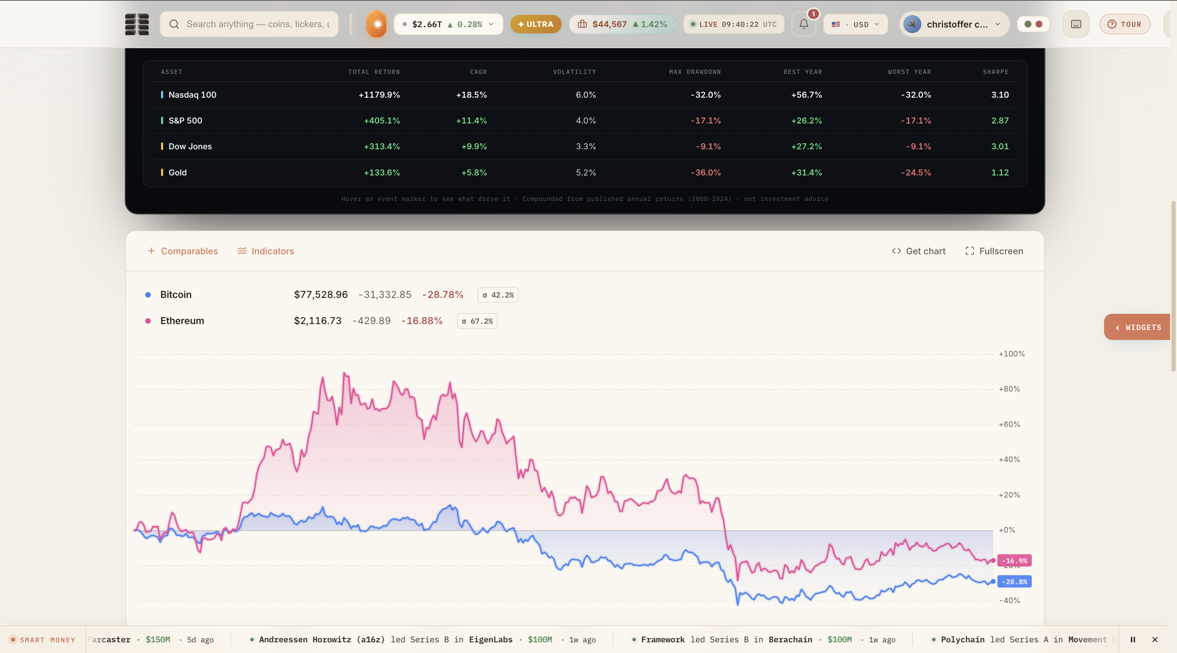This screenshot has height=653, width=1177.
Task: Click the LIVE 09:40:22 UTC clock
Action: coord(733,24)
